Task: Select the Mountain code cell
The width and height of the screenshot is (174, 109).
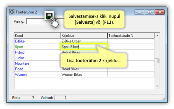Action: pos(38,63)
